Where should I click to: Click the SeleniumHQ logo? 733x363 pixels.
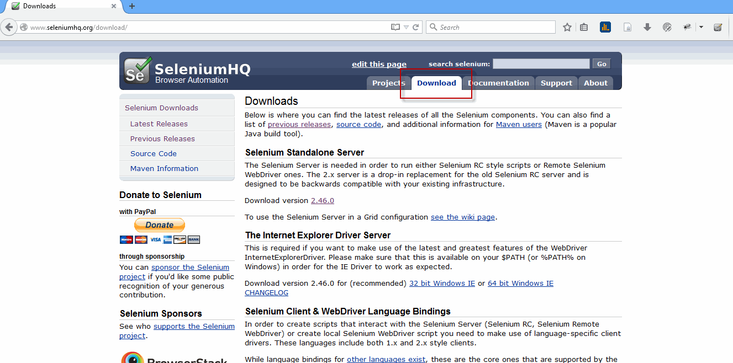(x=187, y=71)
